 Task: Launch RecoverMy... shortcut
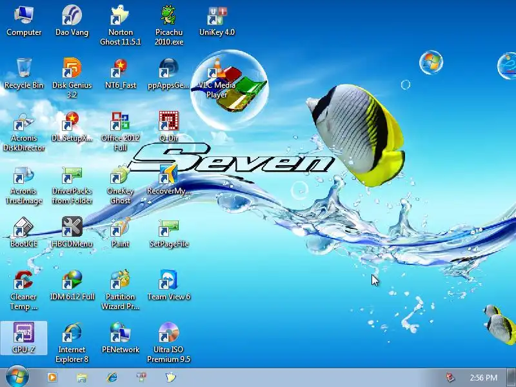[169, 181]
